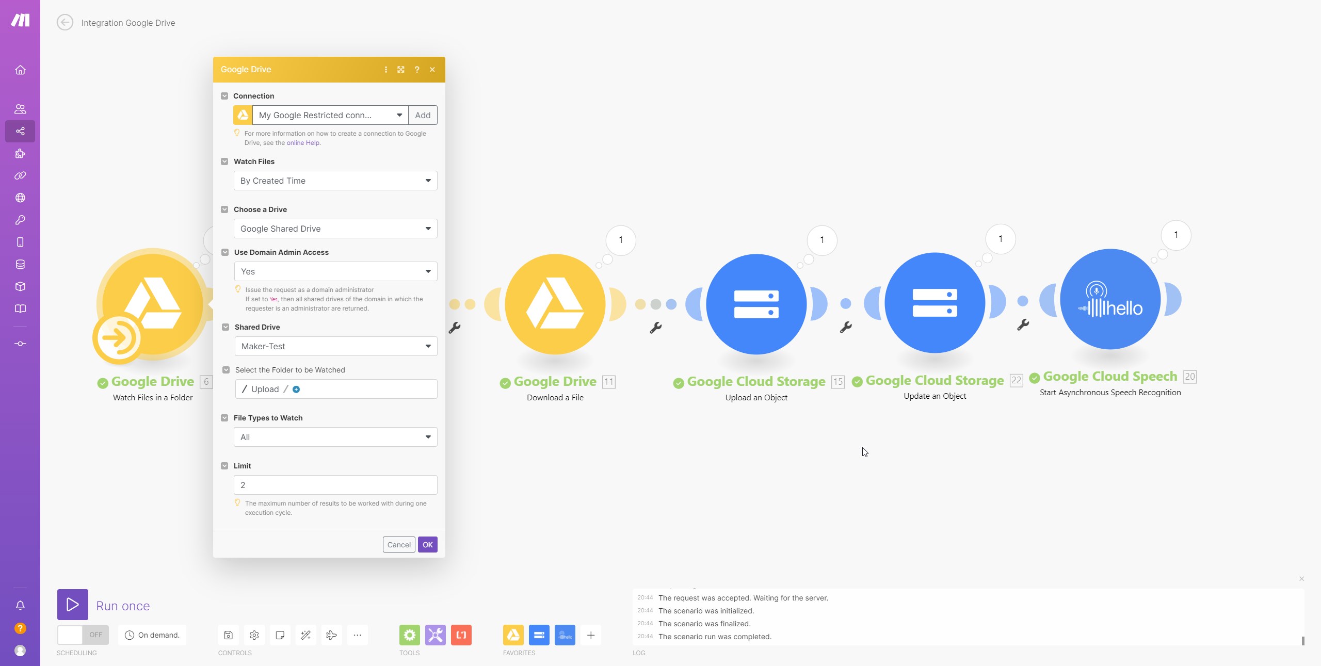Screen dimensions: 1321x666
Task: Open the orange Help question icon
Action: [20, 628]
